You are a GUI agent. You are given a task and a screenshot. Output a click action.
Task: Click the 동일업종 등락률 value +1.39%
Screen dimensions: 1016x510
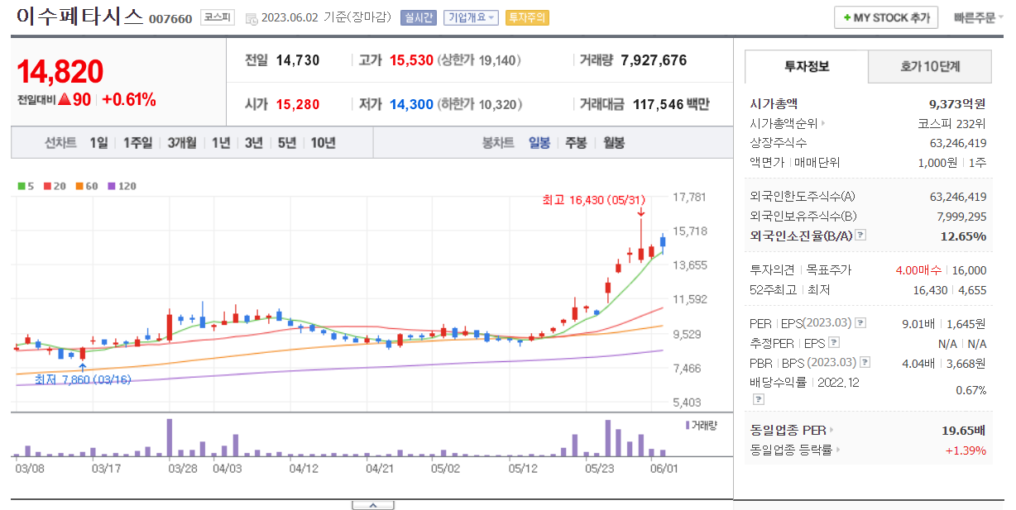click(x=966, y=450)
